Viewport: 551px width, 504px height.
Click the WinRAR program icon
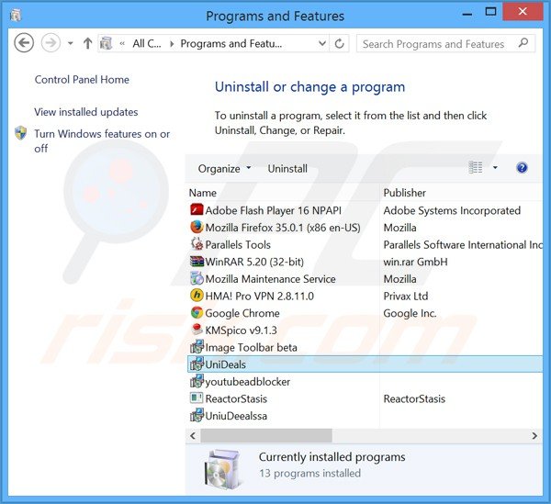pyautogui.click(x=197, y=262)
